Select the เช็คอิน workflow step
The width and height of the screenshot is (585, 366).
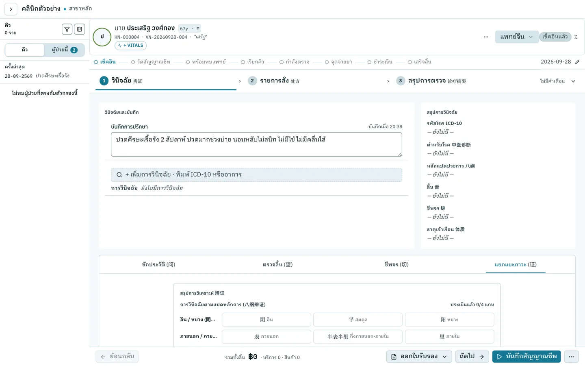click(105, 62)
